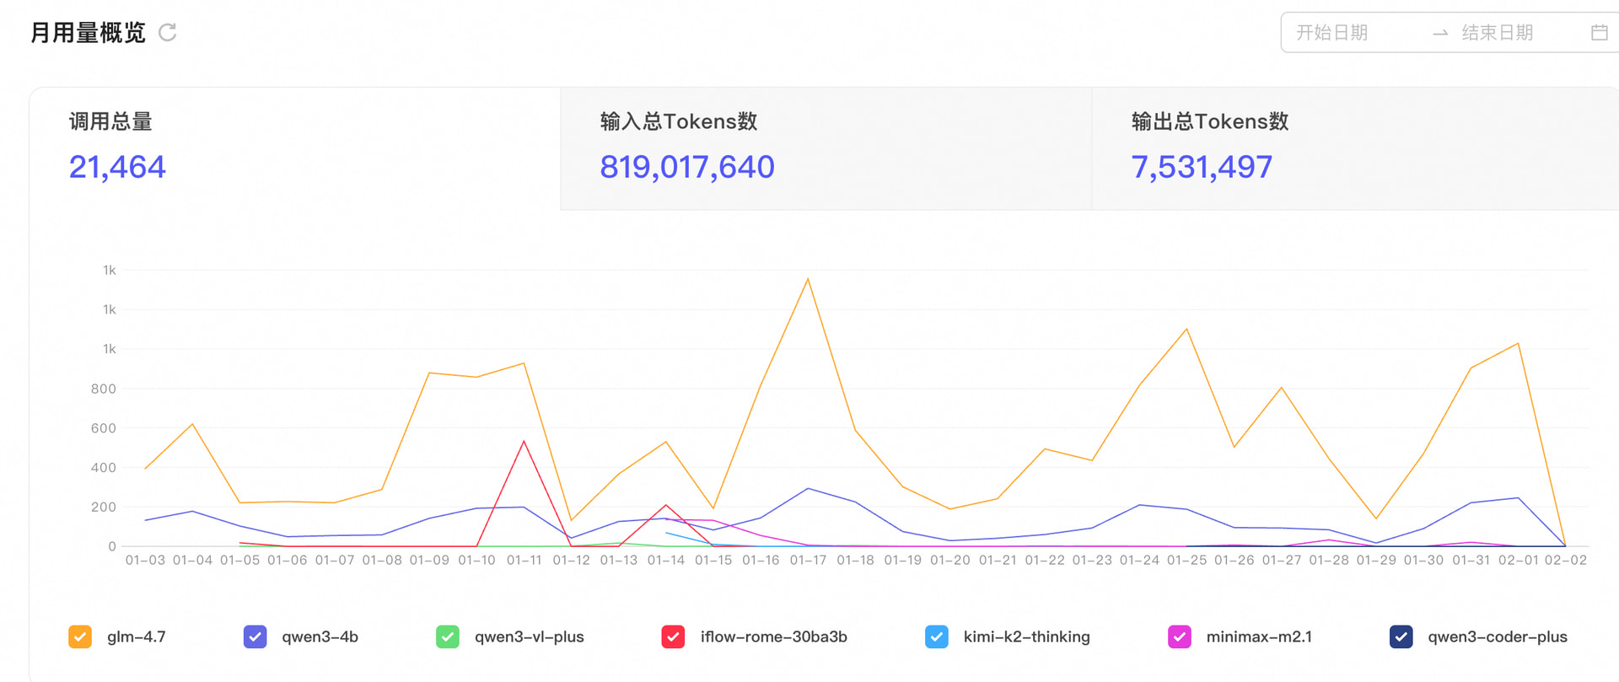Click the 开始日期 start date field
Image resolution: width=1619 pixels, height=682 pixels.
coord(1332,33)
